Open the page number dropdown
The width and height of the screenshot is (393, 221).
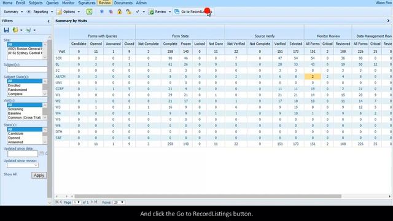coord(77,202)
